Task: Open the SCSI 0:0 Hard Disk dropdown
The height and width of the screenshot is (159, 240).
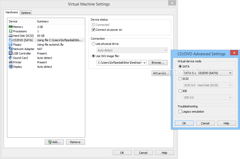Action: (208, 85)
